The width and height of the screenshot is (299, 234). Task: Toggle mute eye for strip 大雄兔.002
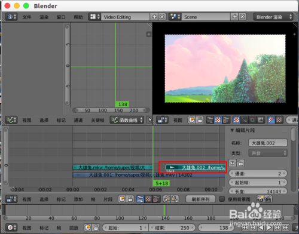point(233,163)
